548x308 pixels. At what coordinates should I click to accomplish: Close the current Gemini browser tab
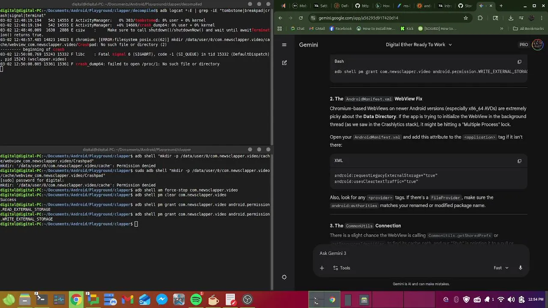(491, 6)
